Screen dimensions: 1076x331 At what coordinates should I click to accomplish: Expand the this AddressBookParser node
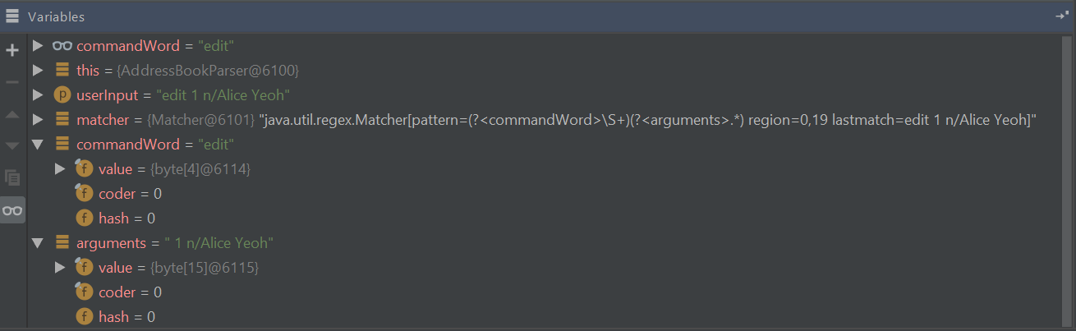click(x=38, y=71)
